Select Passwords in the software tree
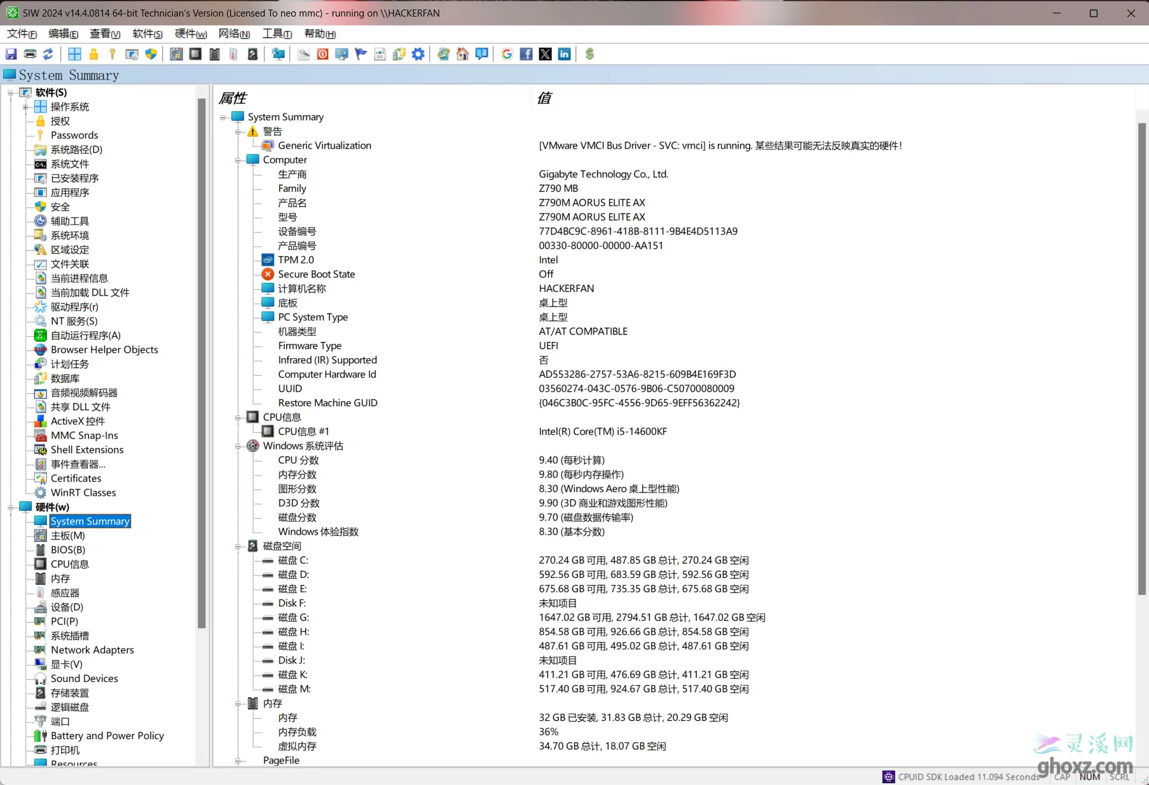 click(74, 135)
